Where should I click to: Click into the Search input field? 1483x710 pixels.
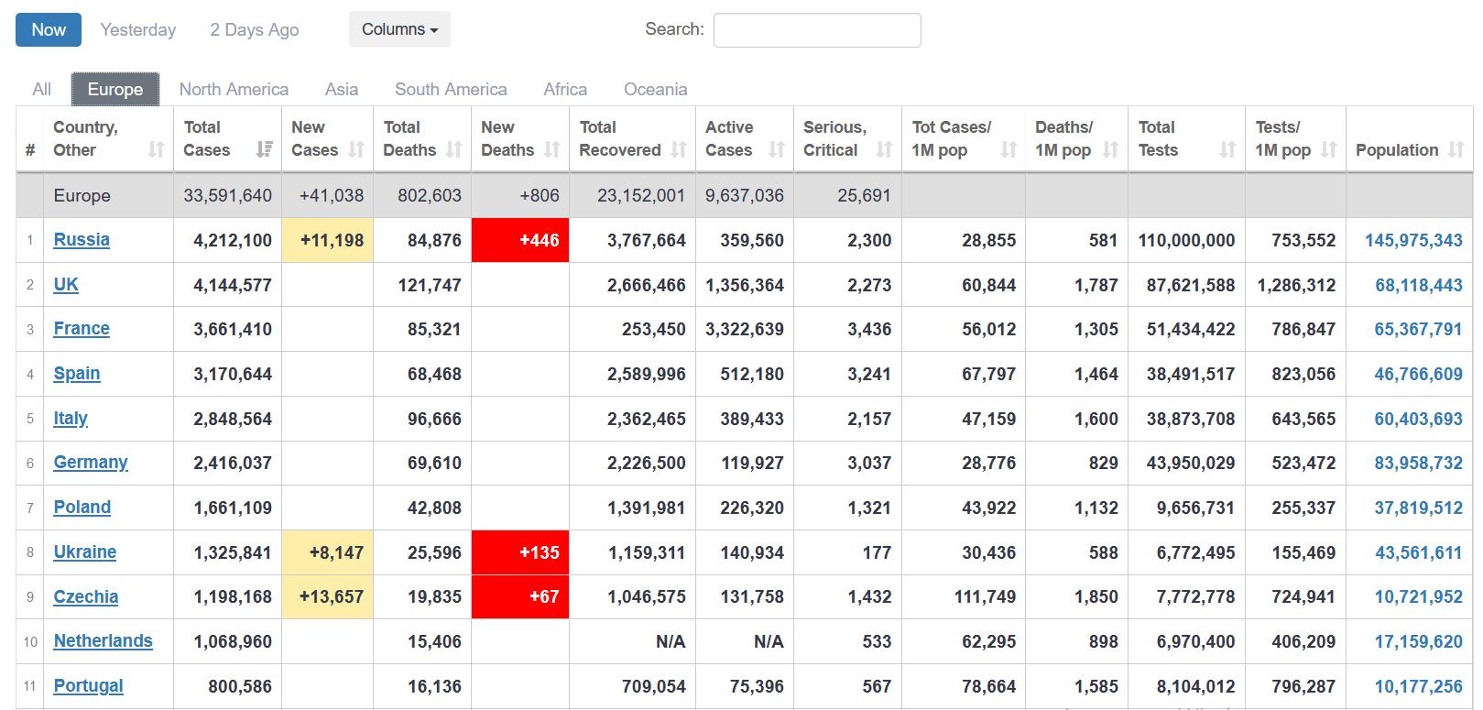(817, 29)
